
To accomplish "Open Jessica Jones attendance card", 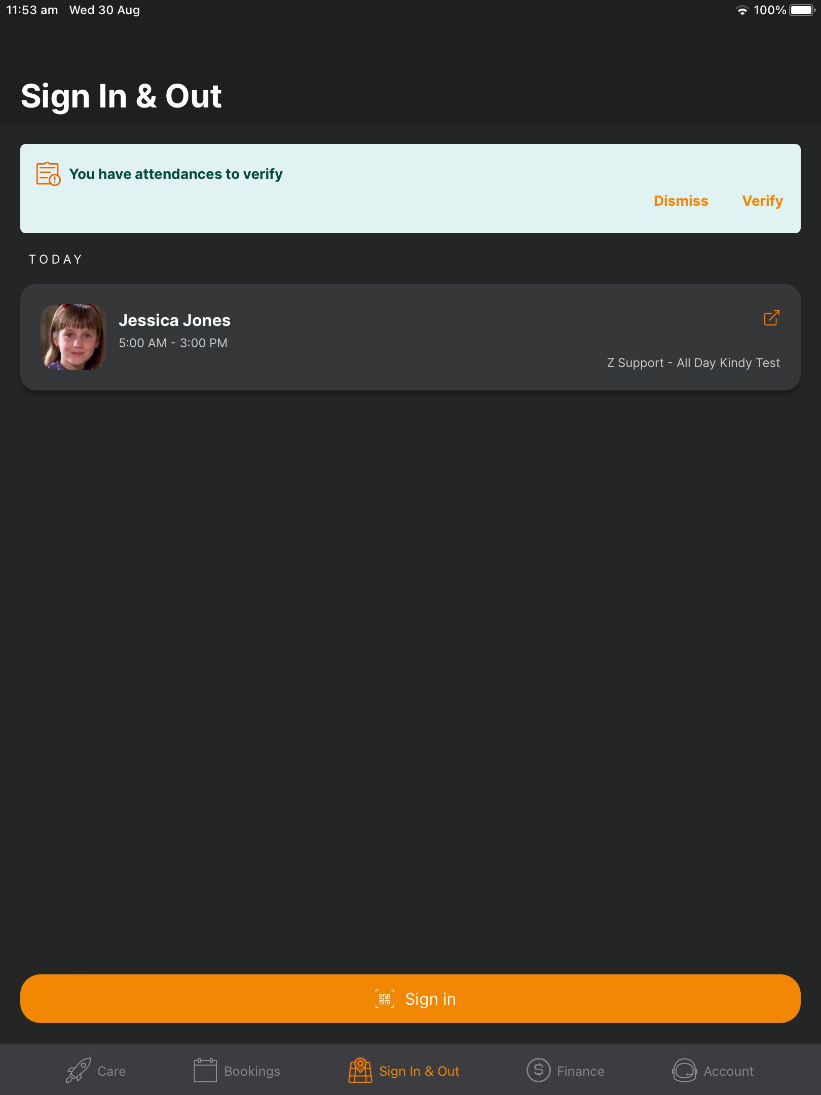I will pyautogui.click(x=410, y=337).
